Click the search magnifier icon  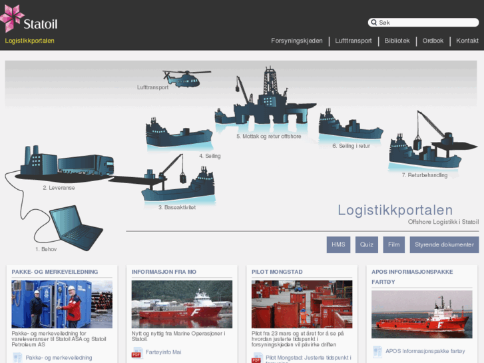tap(373, 22)
